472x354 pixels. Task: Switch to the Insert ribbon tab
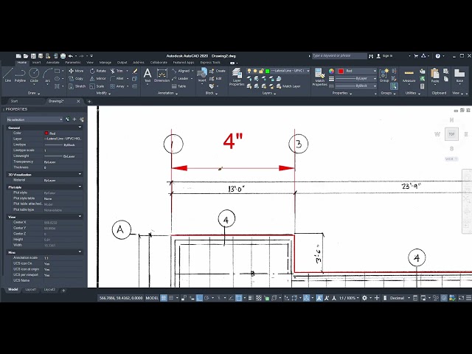click(36, 63)
